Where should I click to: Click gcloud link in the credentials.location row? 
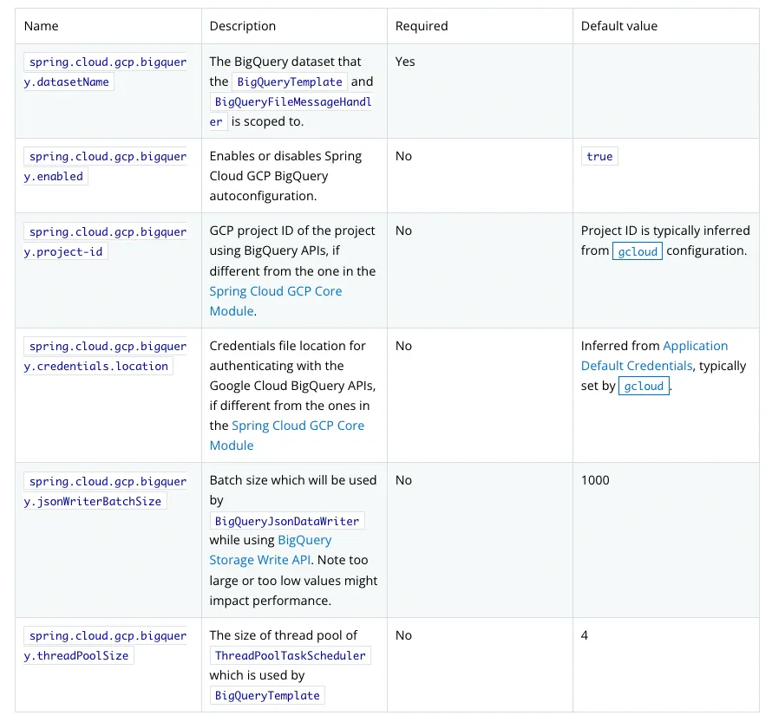[644, 387]
